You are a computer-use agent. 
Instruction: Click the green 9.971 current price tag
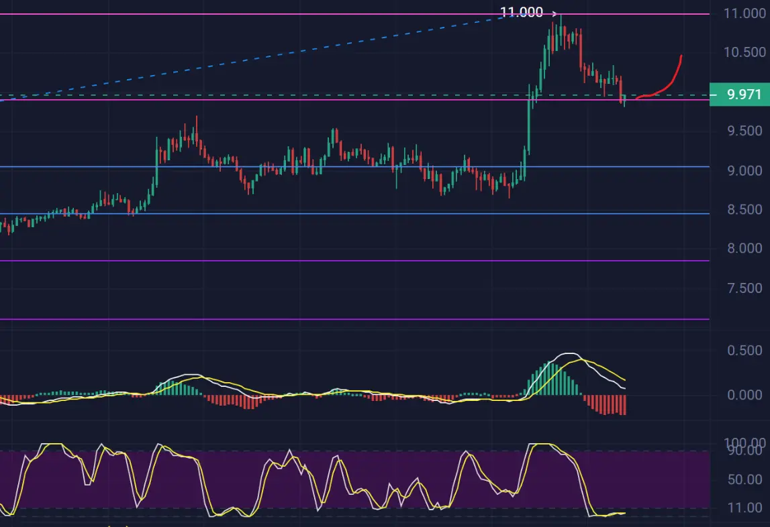tap(740, 95)
